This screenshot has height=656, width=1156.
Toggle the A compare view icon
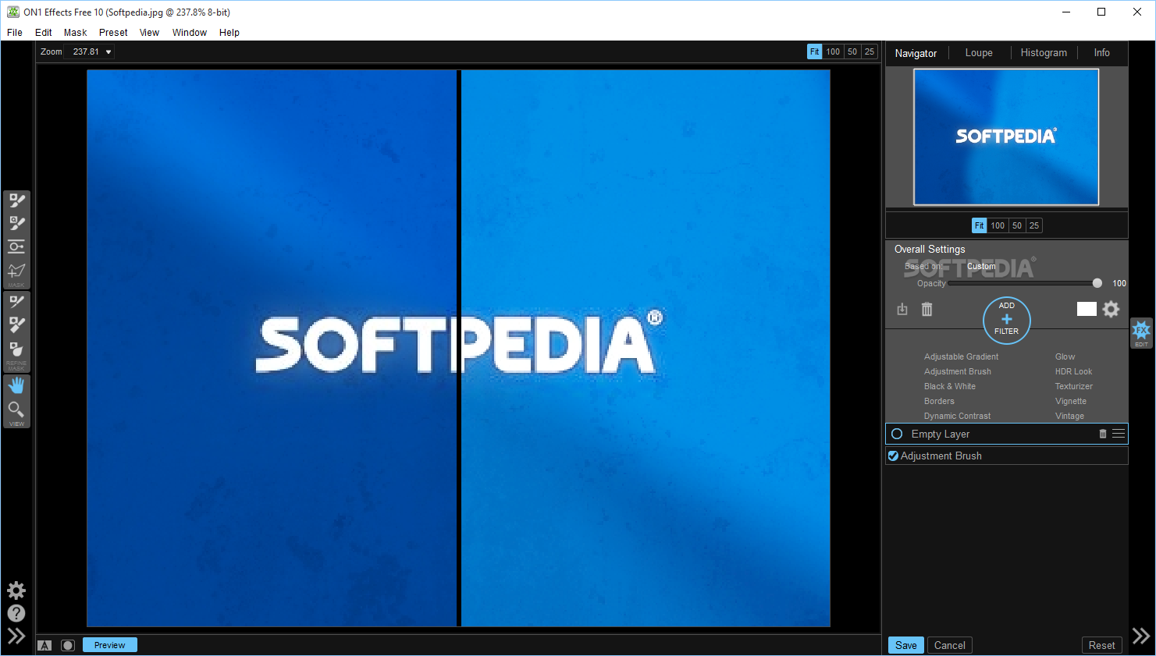44,645
